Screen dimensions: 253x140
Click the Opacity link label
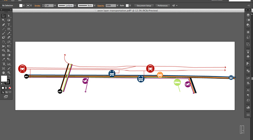101,6
